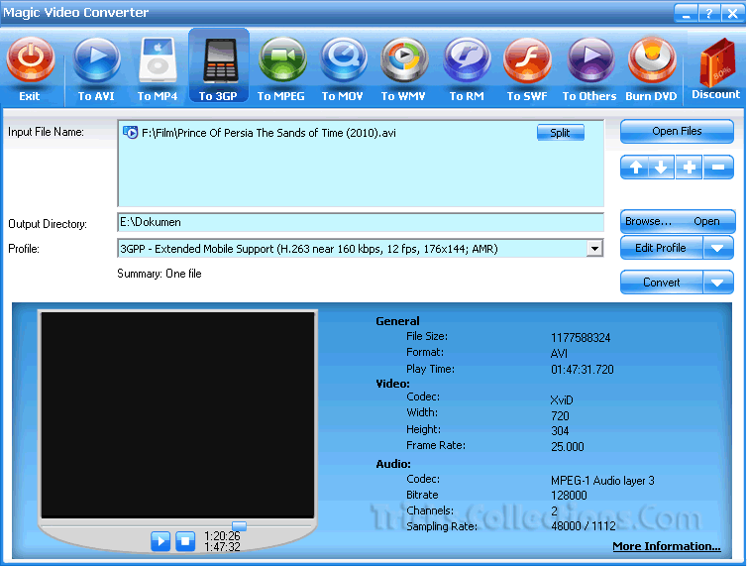Image resolution: width=747 pixels, height=566 pixels.
Task: Expand the Edit Profile dropdown arrow
Action: tap(718, 248)
